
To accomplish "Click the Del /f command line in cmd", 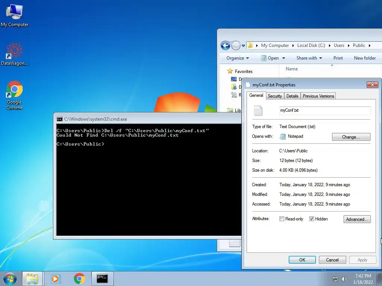I will pyautogui.click(x=132, y=131).
